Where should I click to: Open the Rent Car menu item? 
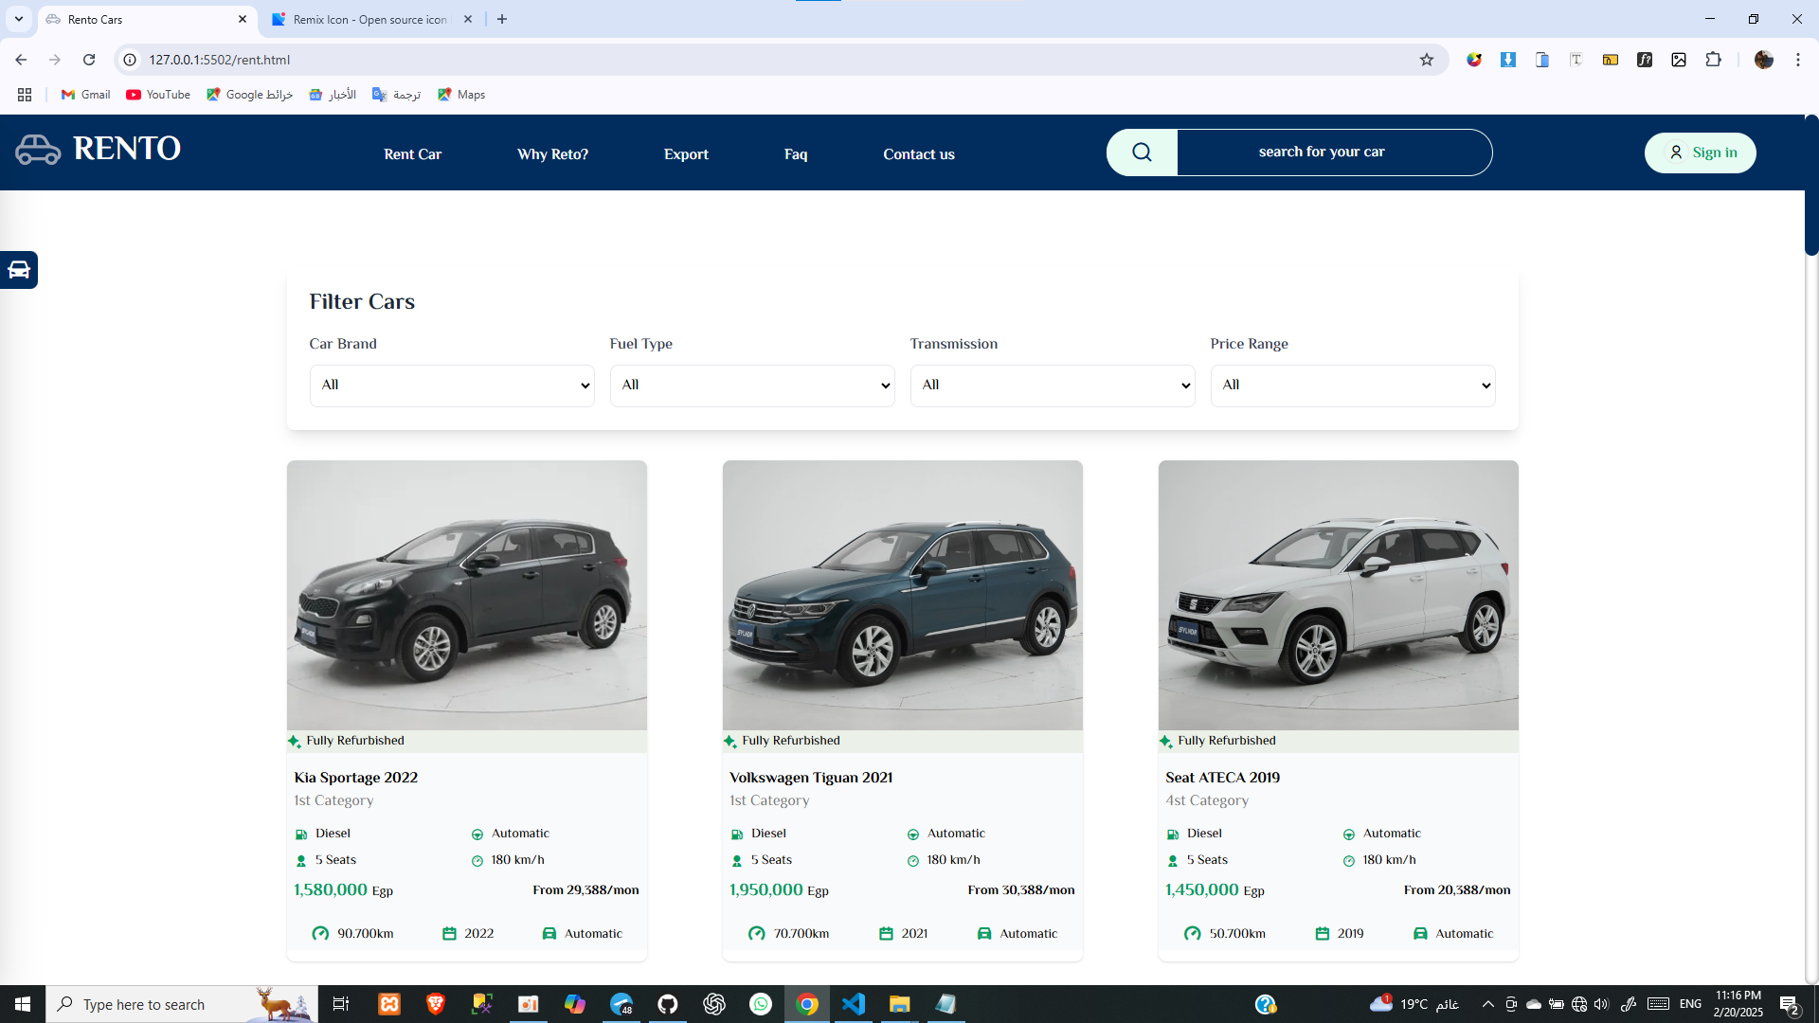click(x=412, y=154)
